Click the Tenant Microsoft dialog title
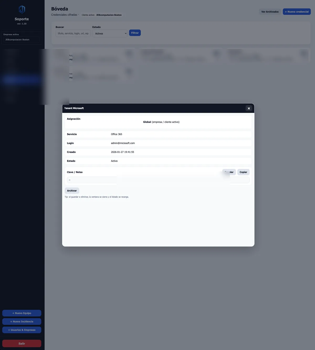Screen dimensions: 315x350 (74, 108)
